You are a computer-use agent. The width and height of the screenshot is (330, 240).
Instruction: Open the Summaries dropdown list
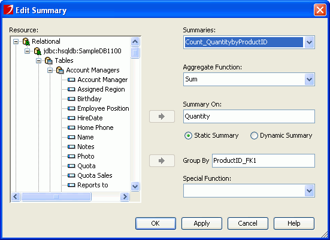coord(309,42)
